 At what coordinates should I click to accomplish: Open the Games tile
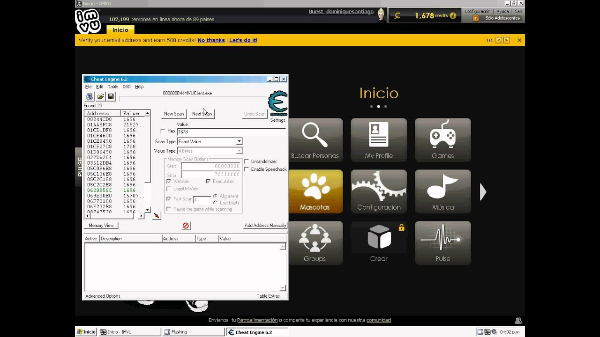click(443, 140)
